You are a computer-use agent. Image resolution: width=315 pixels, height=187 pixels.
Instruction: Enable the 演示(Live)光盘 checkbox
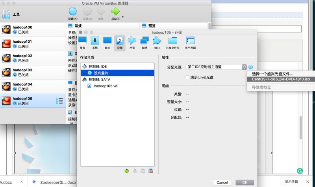[x=187, y=77]
